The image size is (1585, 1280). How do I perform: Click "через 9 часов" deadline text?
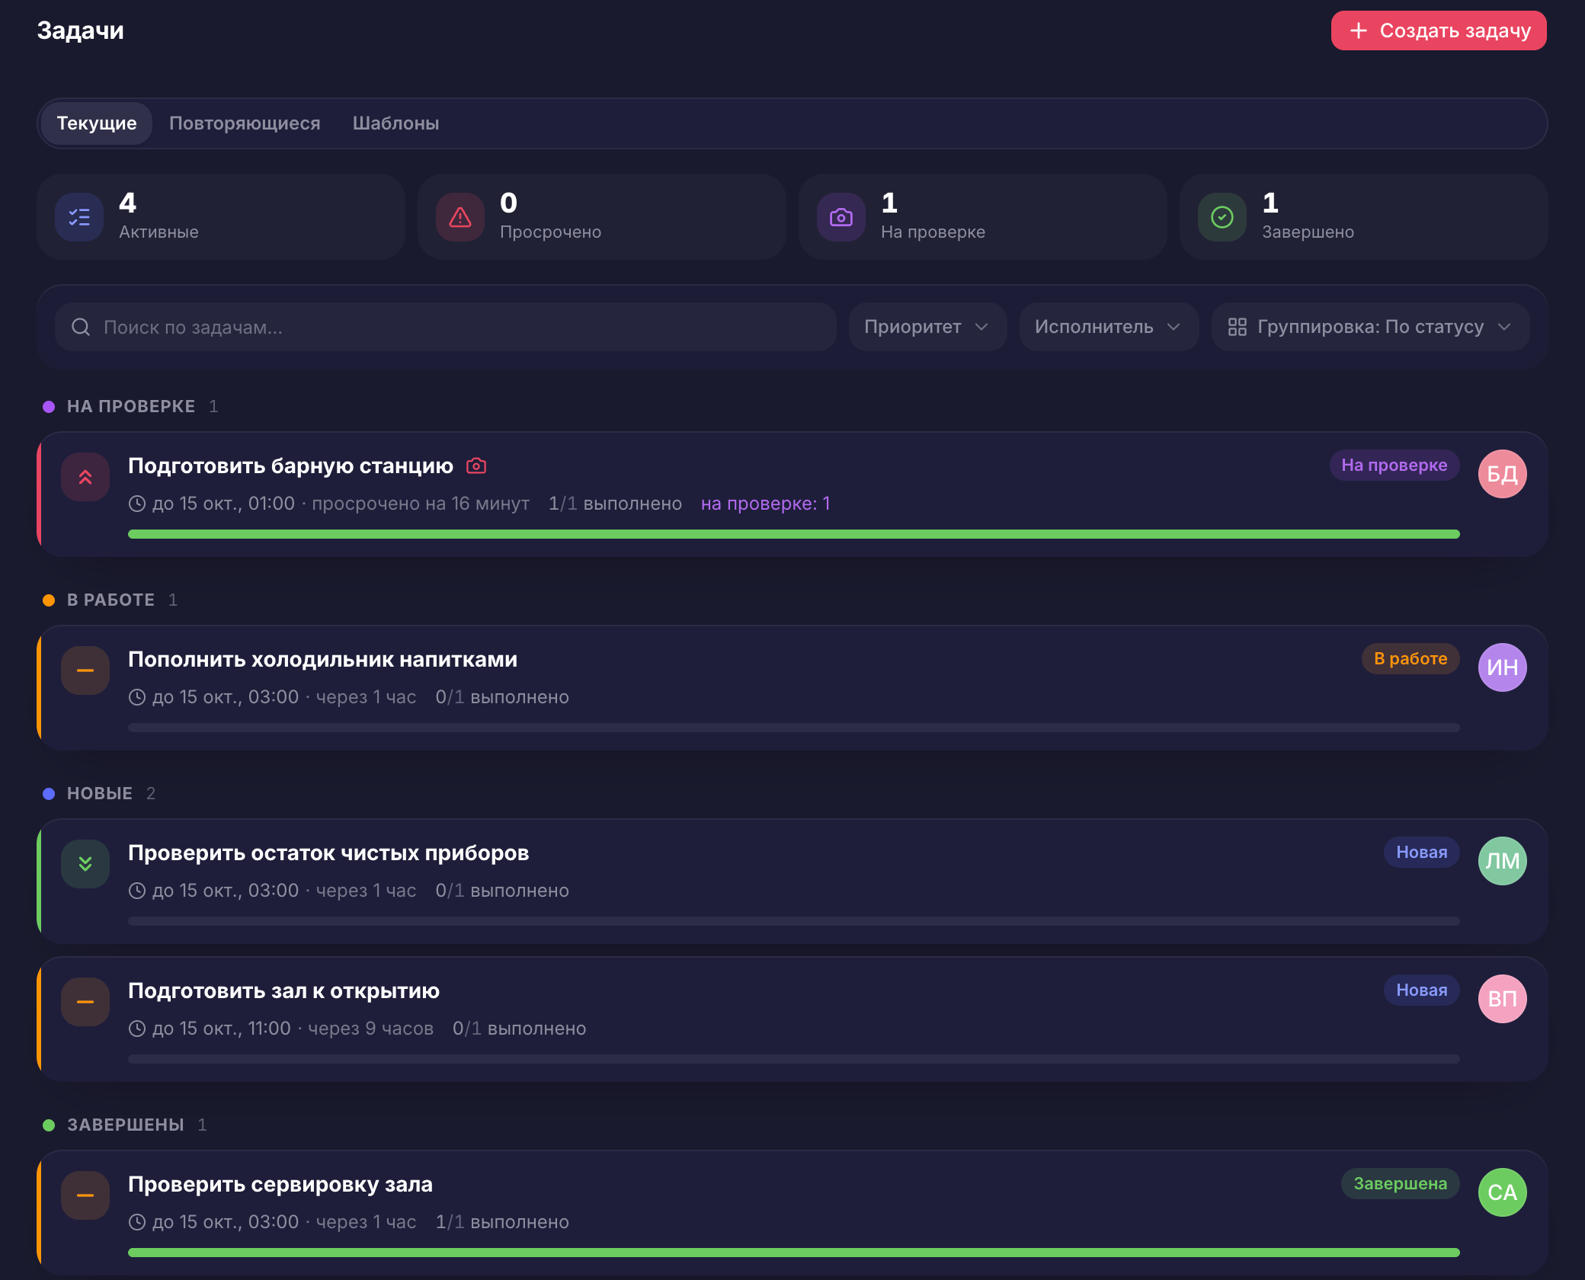pyautogui.click(x=370, y=1029)
